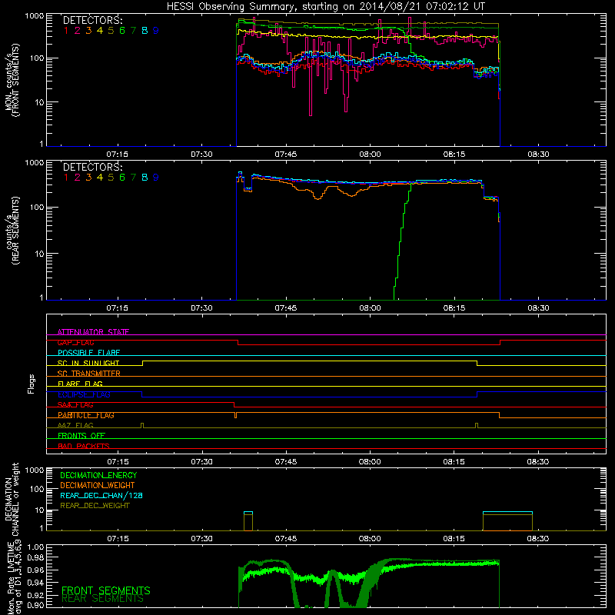Select the olive AAZ_FLAG label
615x615 pixels.
click(75, 425)
